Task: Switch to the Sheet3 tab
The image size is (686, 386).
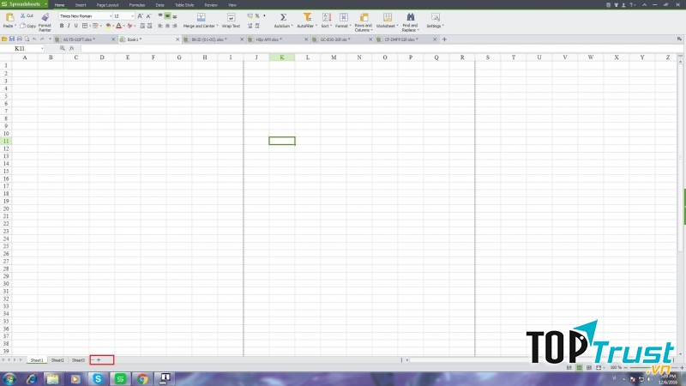Action: pyautogui.click(x=78, y=360)
